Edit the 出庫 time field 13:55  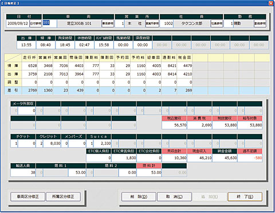26,45
